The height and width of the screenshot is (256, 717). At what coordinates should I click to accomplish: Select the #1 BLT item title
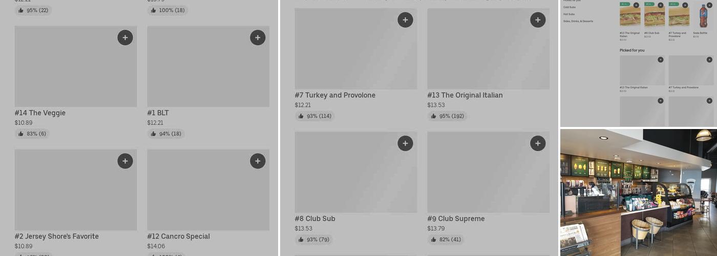[x=158, y=113]
